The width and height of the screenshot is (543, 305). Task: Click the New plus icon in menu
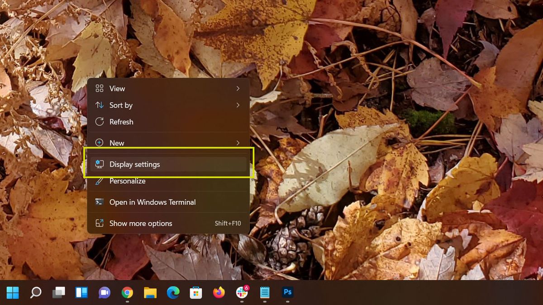100,143
